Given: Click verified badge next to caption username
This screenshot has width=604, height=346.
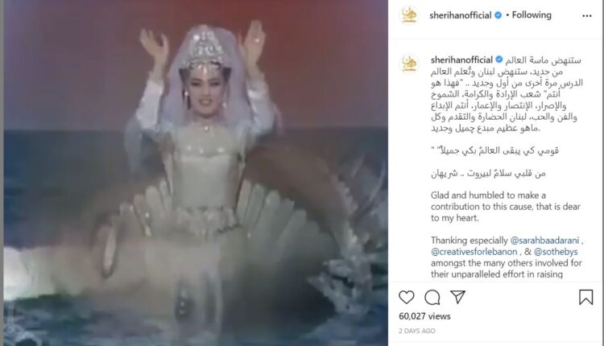Looking at the screenshot, I should pyautogui.click(x=499, y=60).
